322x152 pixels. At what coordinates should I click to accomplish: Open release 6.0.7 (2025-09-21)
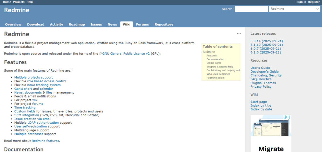(266, 49)
